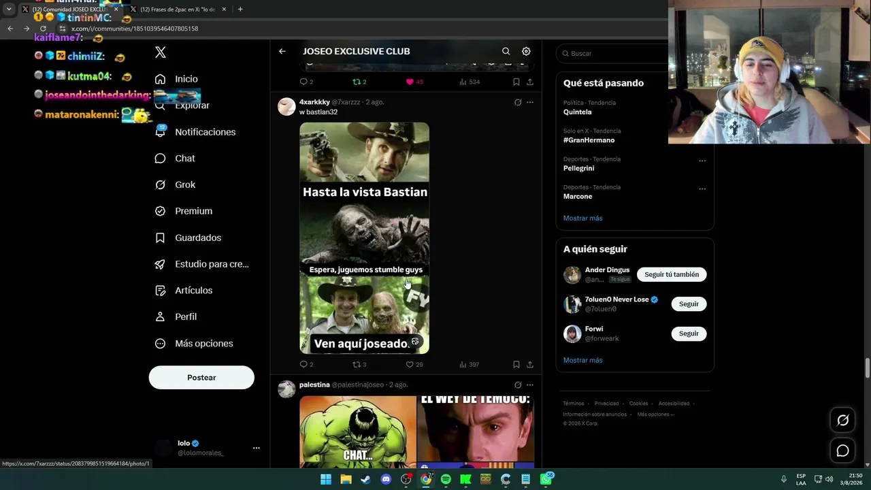Image resolution: width=871 pixels, height=490 pixels.
Task: Open Steam from the taskbar
Action: coord(366,479)
